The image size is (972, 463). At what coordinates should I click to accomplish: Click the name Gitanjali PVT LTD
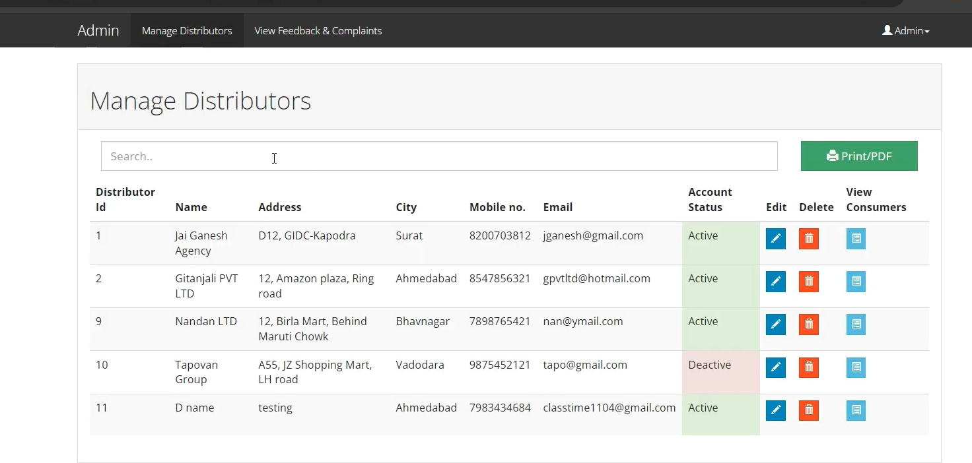pyautogui.click(x=207, y=286)
